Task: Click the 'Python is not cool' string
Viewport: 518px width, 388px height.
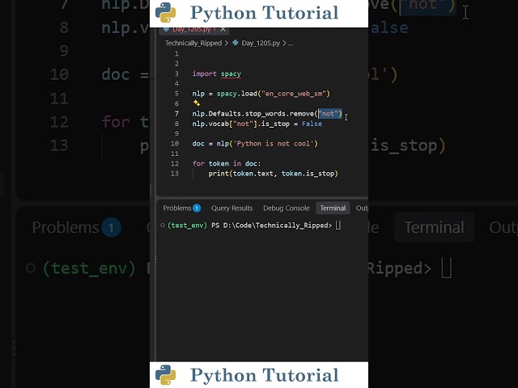Action: pos(274,144)
